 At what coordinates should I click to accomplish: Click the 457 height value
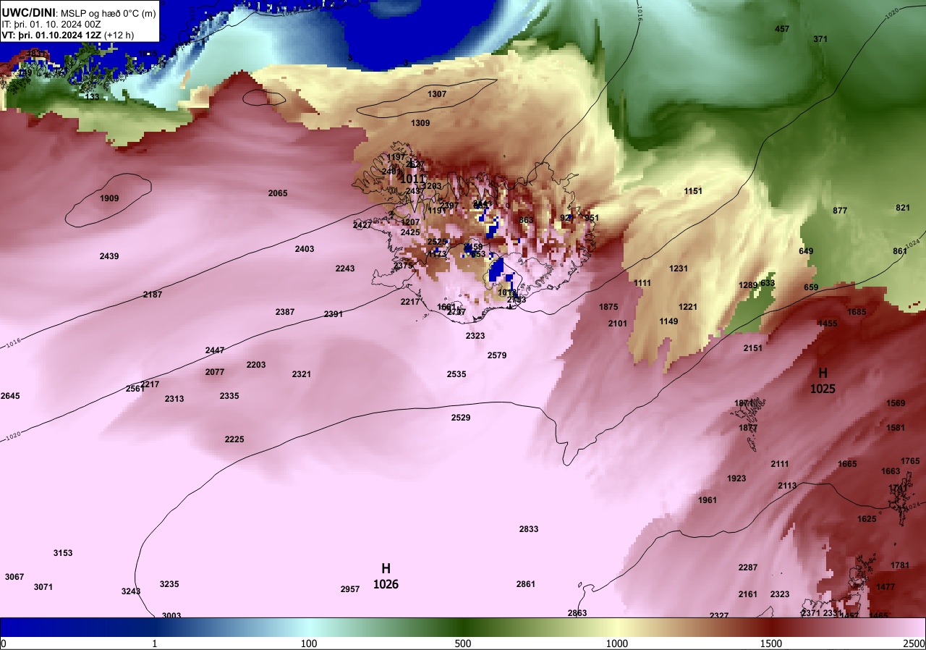(782, 29)
